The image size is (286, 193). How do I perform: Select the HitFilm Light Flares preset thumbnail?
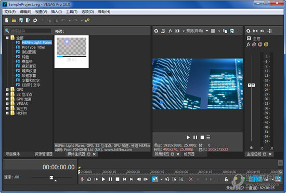coord(72,52)
